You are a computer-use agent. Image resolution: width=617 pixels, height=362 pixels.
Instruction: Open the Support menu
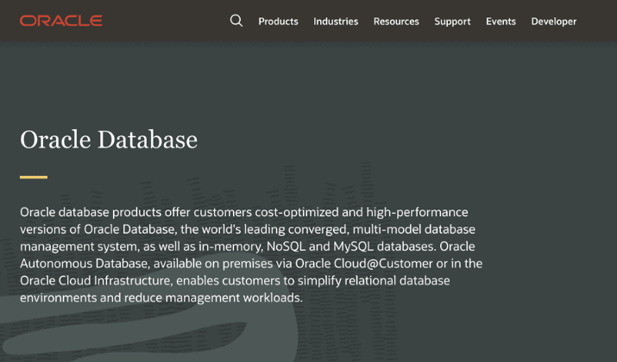point(452,22)
